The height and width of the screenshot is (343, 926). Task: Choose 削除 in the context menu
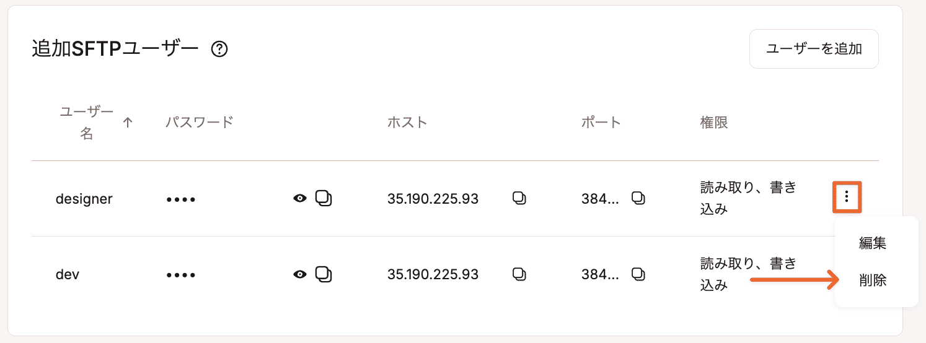tap(873, 280)
